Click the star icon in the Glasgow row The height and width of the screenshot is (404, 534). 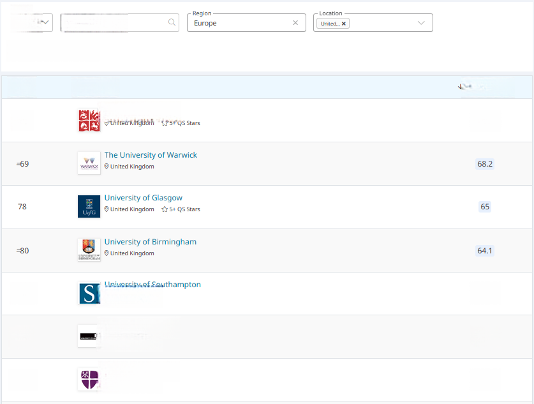pyautogui.click(x=165, y=209)
